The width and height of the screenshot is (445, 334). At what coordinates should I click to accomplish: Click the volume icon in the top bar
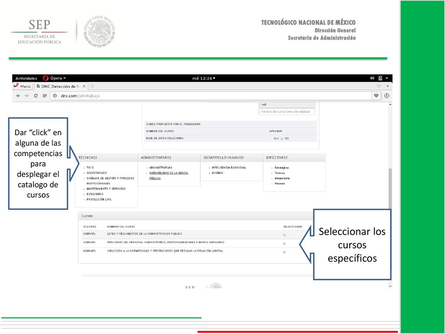pyautogui.click(x=372, y=78)
